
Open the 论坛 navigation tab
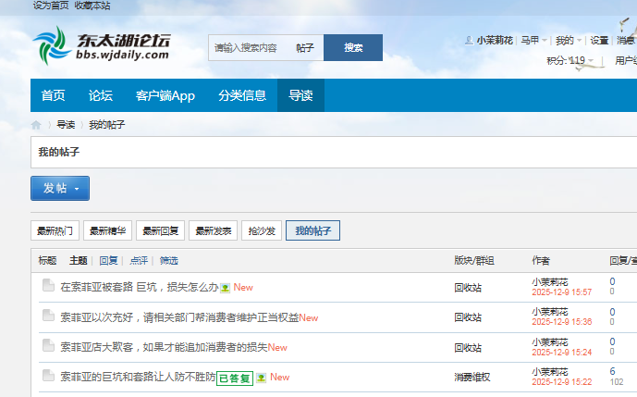click(101, 95)
